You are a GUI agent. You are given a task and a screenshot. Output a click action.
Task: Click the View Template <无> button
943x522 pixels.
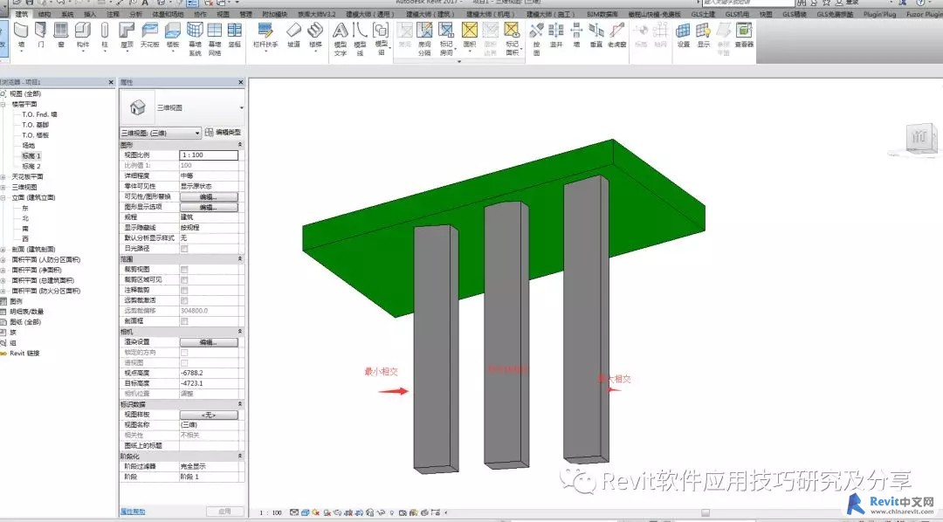[209, 415]
